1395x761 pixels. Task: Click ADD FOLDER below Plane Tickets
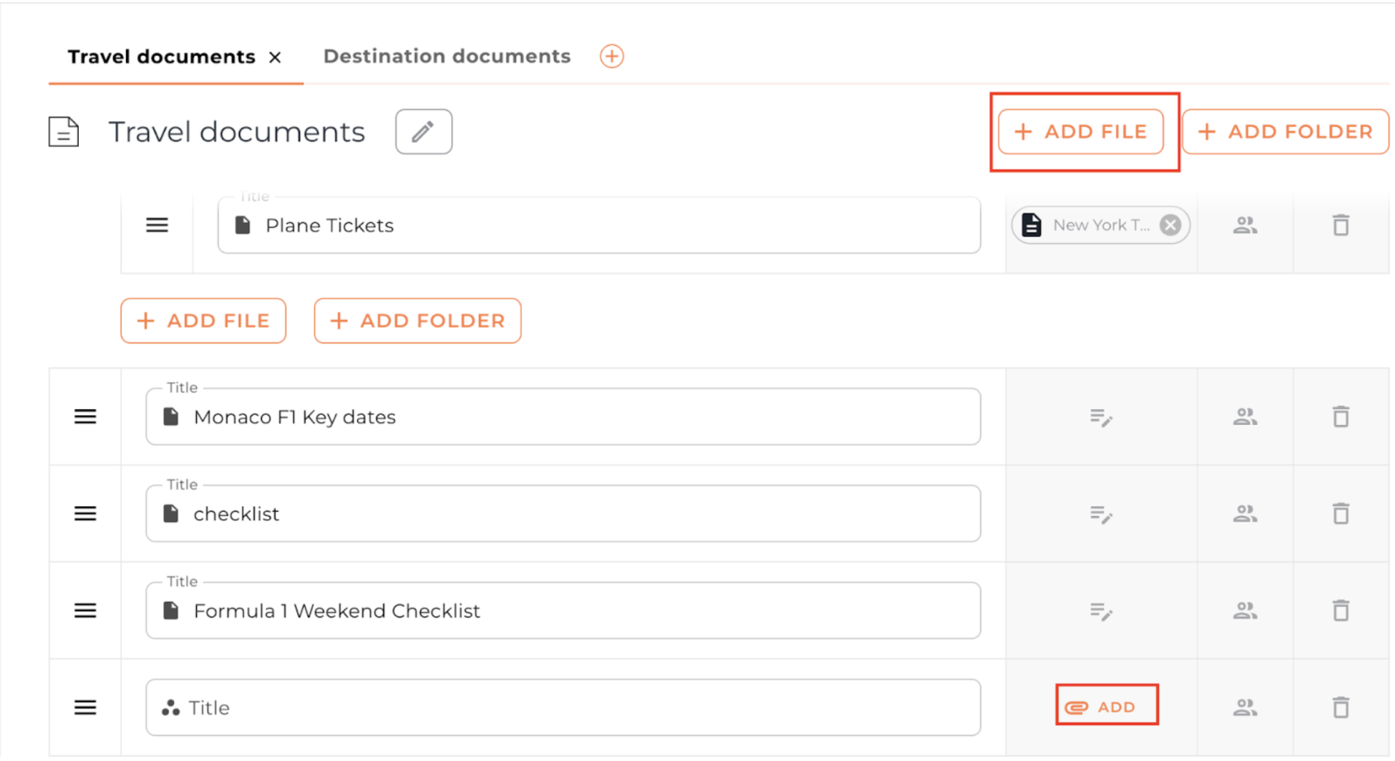pos(417,321)
